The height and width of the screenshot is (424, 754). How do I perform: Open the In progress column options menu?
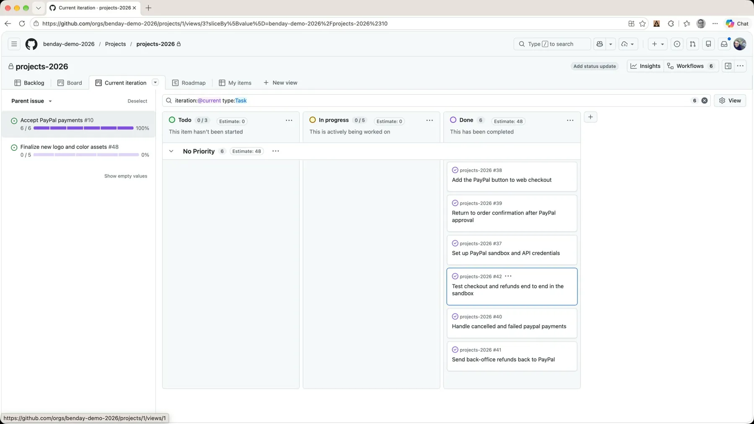pyautogui.click(x=430, y=120)
